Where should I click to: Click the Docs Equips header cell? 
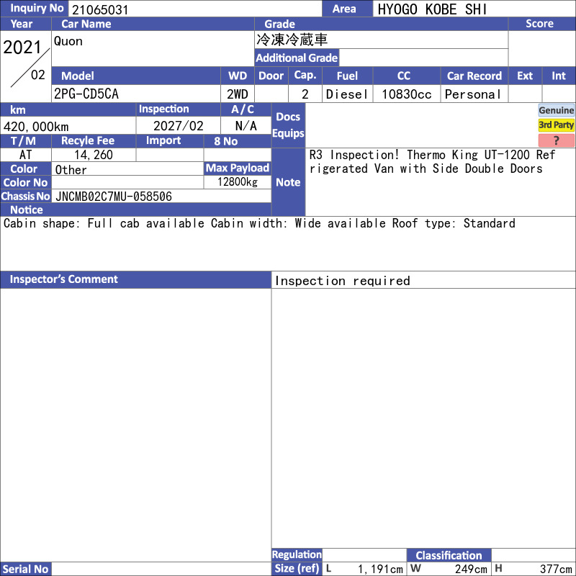tap(288, 125)
